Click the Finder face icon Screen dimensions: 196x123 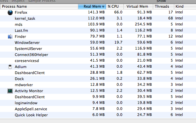click(x=10, y=37)
